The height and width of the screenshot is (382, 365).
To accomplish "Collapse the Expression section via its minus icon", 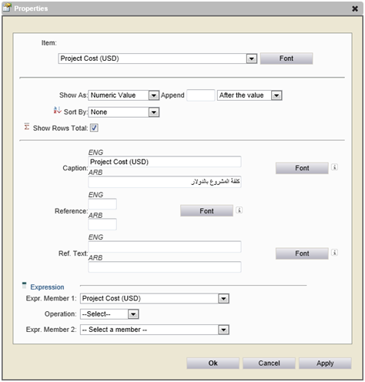I will tap(24, 285).
